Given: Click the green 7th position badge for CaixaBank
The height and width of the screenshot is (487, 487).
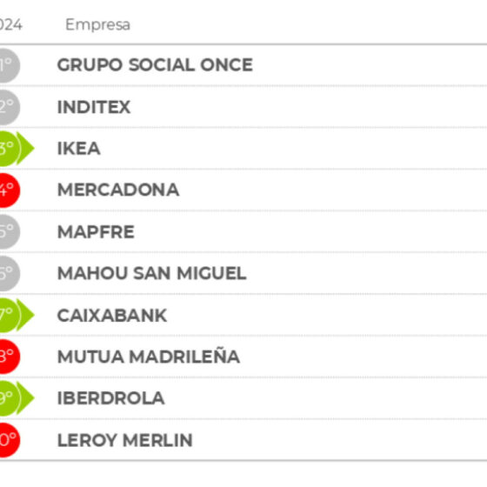Looking at the screenshot, I should tap(17, 315).
